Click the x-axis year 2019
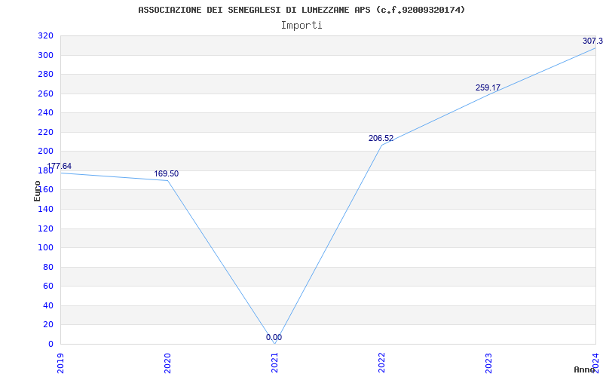Viewport: 603px width, 377px height. (60, 363)
